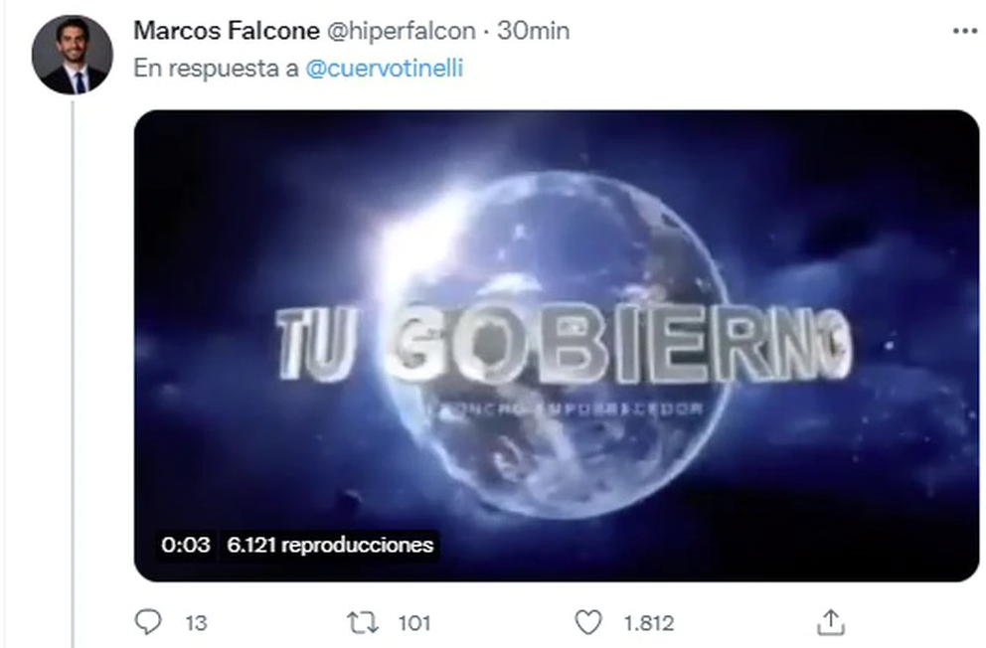Image resolution: width=986 pixels, height=648 pixels.
Task: Click the 0:03 video duration badge
Action: (186, 545)
